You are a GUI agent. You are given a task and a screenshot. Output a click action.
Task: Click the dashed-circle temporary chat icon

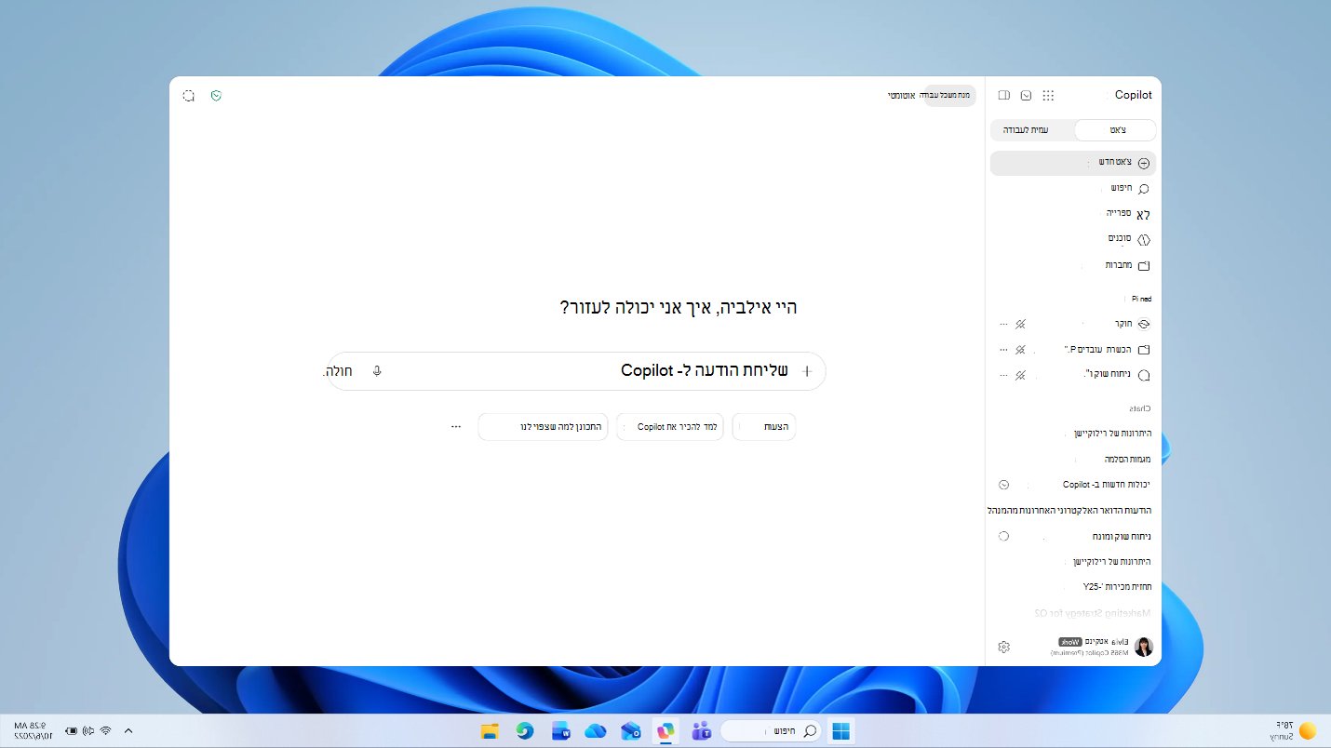pyautogui.click(x=189, y=95)
